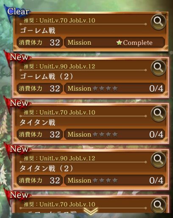Select the ゴーレム戦 quest title
Screen dimensions: 173x218
(x=38, y=31)
